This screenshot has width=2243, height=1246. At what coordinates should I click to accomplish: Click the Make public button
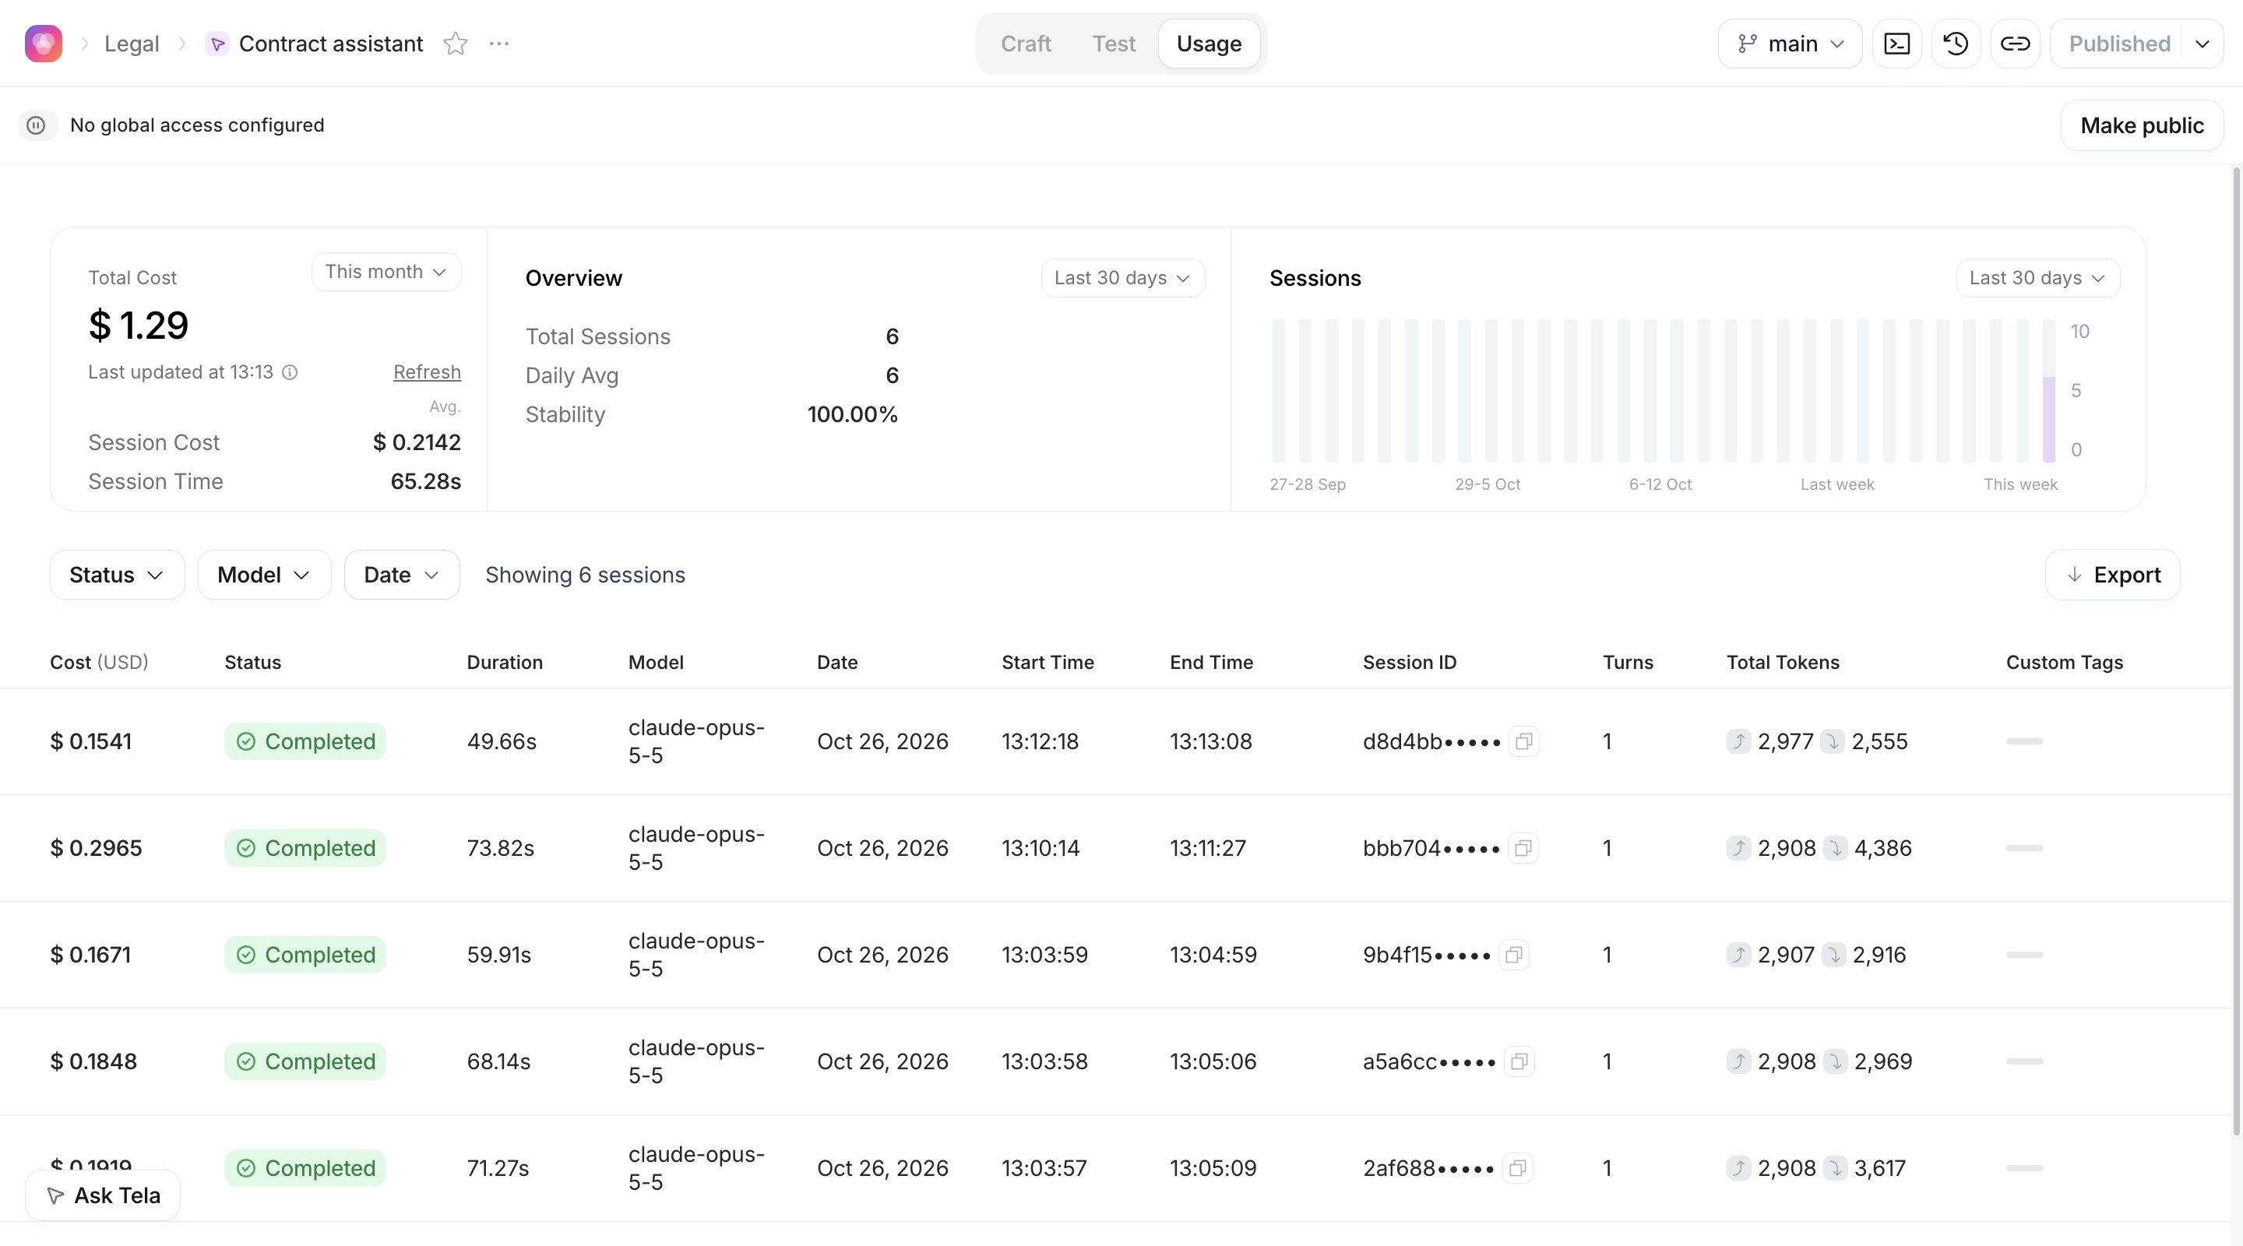coord(2142,125)
